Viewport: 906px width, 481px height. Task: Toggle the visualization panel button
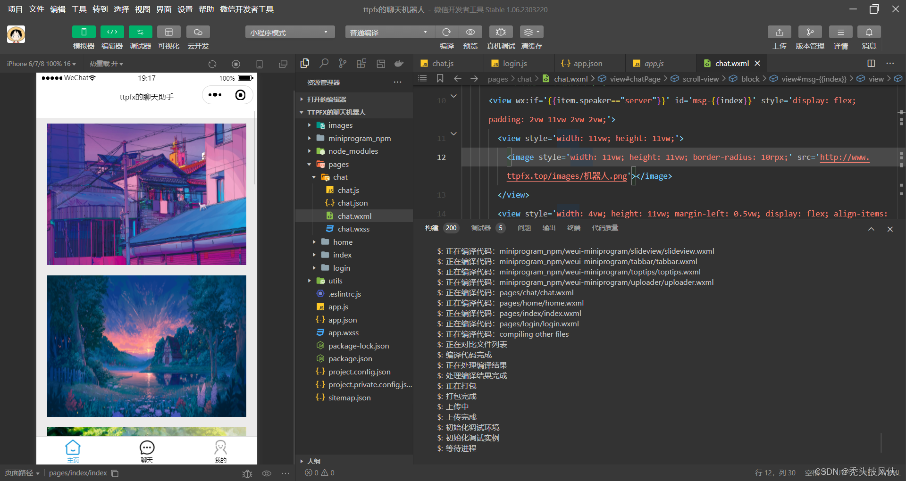pos(168,32)
